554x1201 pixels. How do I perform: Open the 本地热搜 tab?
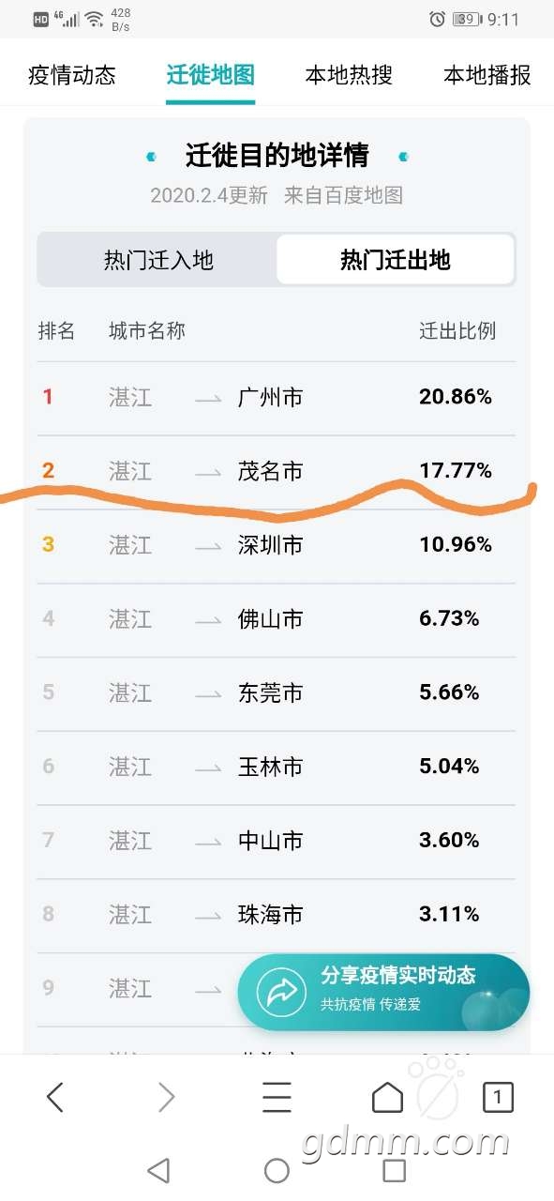[x=349, y=75]
